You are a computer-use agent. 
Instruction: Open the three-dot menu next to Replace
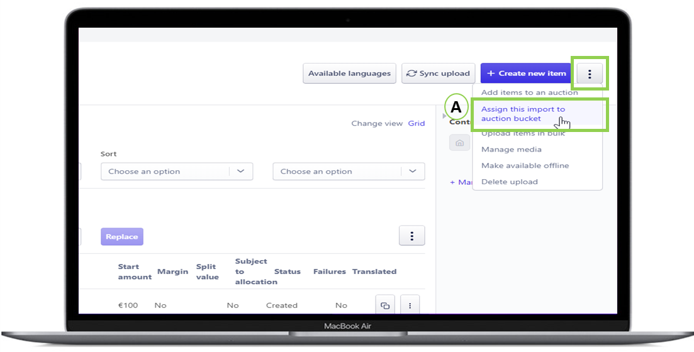click(x=411, y=236)
